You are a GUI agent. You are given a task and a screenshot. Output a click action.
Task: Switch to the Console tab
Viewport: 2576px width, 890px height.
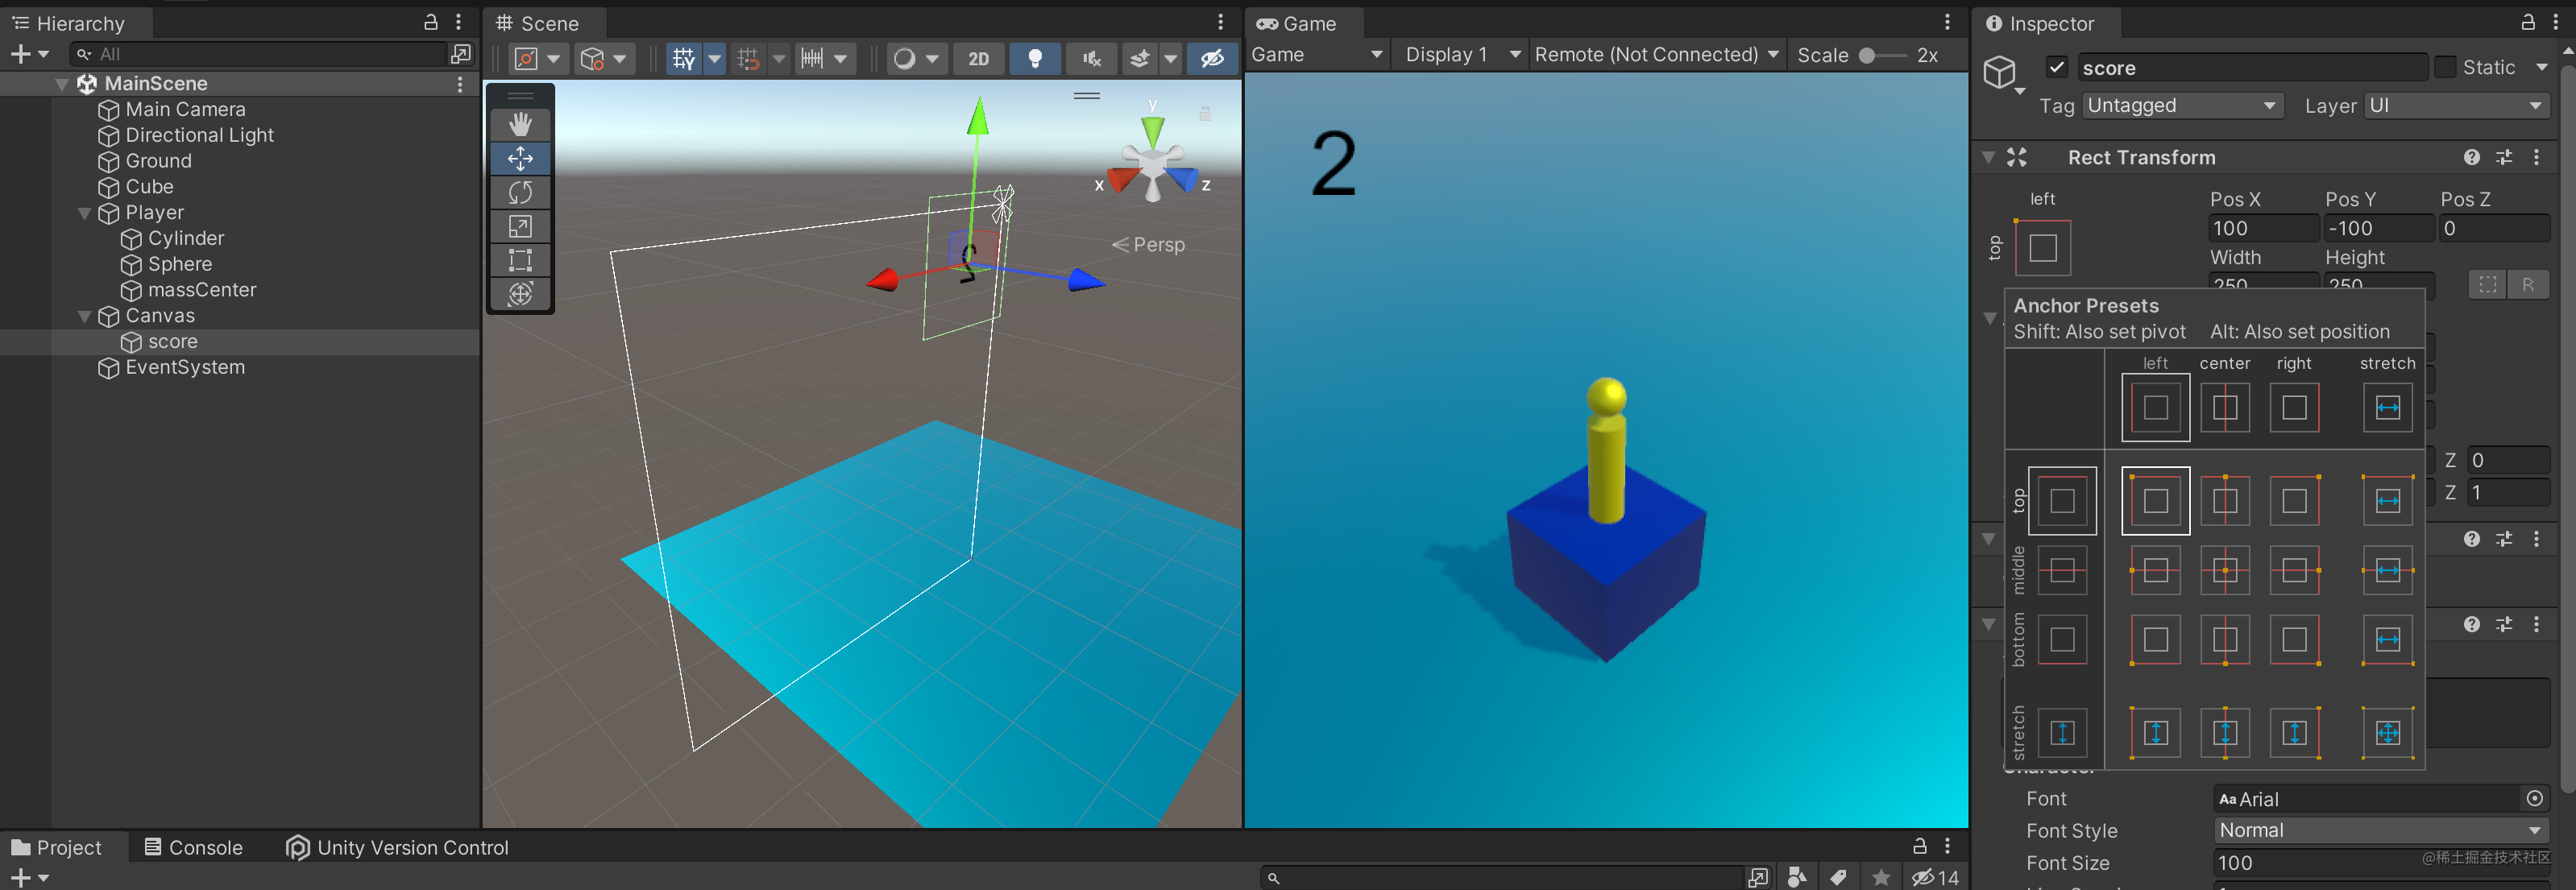pyautogui.click(x=193, y=847)
